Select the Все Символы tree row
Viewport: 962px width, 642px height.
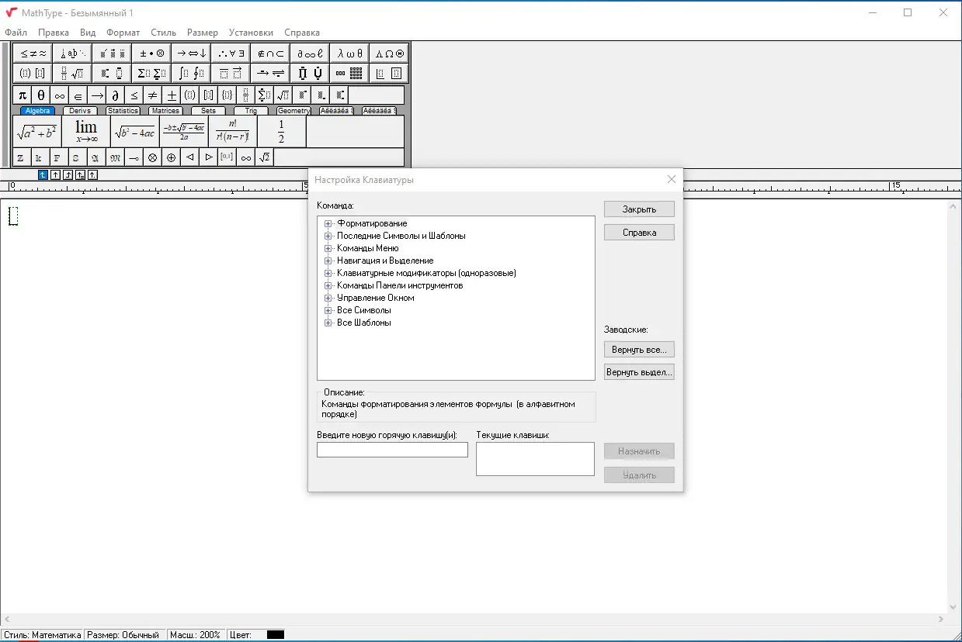pyautogui.click(x=364, y=310)
